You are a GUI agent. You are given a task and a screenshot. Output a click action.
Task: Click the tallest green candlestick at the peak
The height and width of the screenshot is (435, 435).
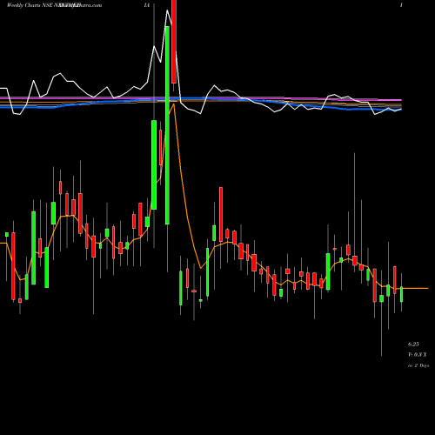point(167,125)
